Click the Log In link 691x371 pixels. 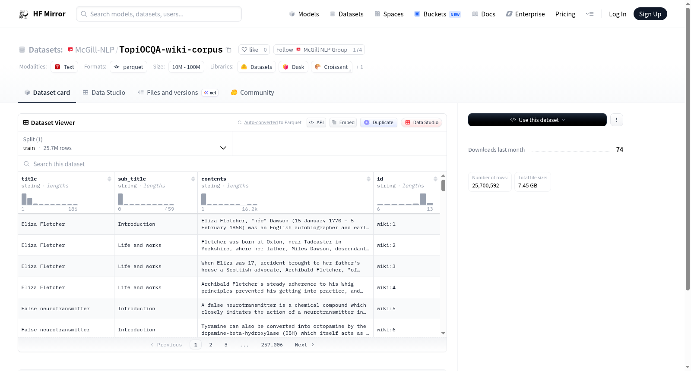(x=618, y=14)
